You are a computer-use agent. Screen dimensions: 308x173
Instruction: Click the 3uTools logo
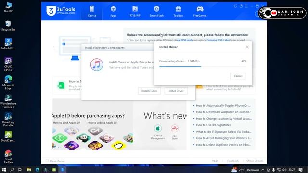[61, 11]
